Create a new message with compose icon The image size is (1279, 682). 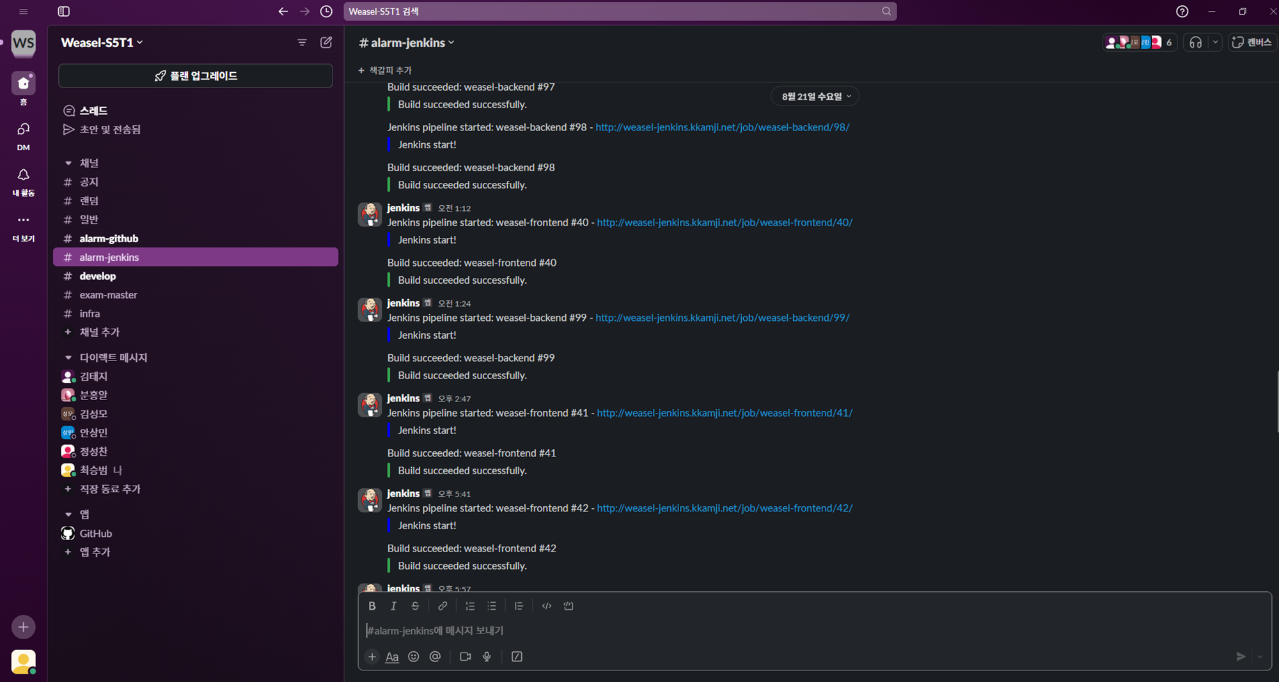(326, 42)
